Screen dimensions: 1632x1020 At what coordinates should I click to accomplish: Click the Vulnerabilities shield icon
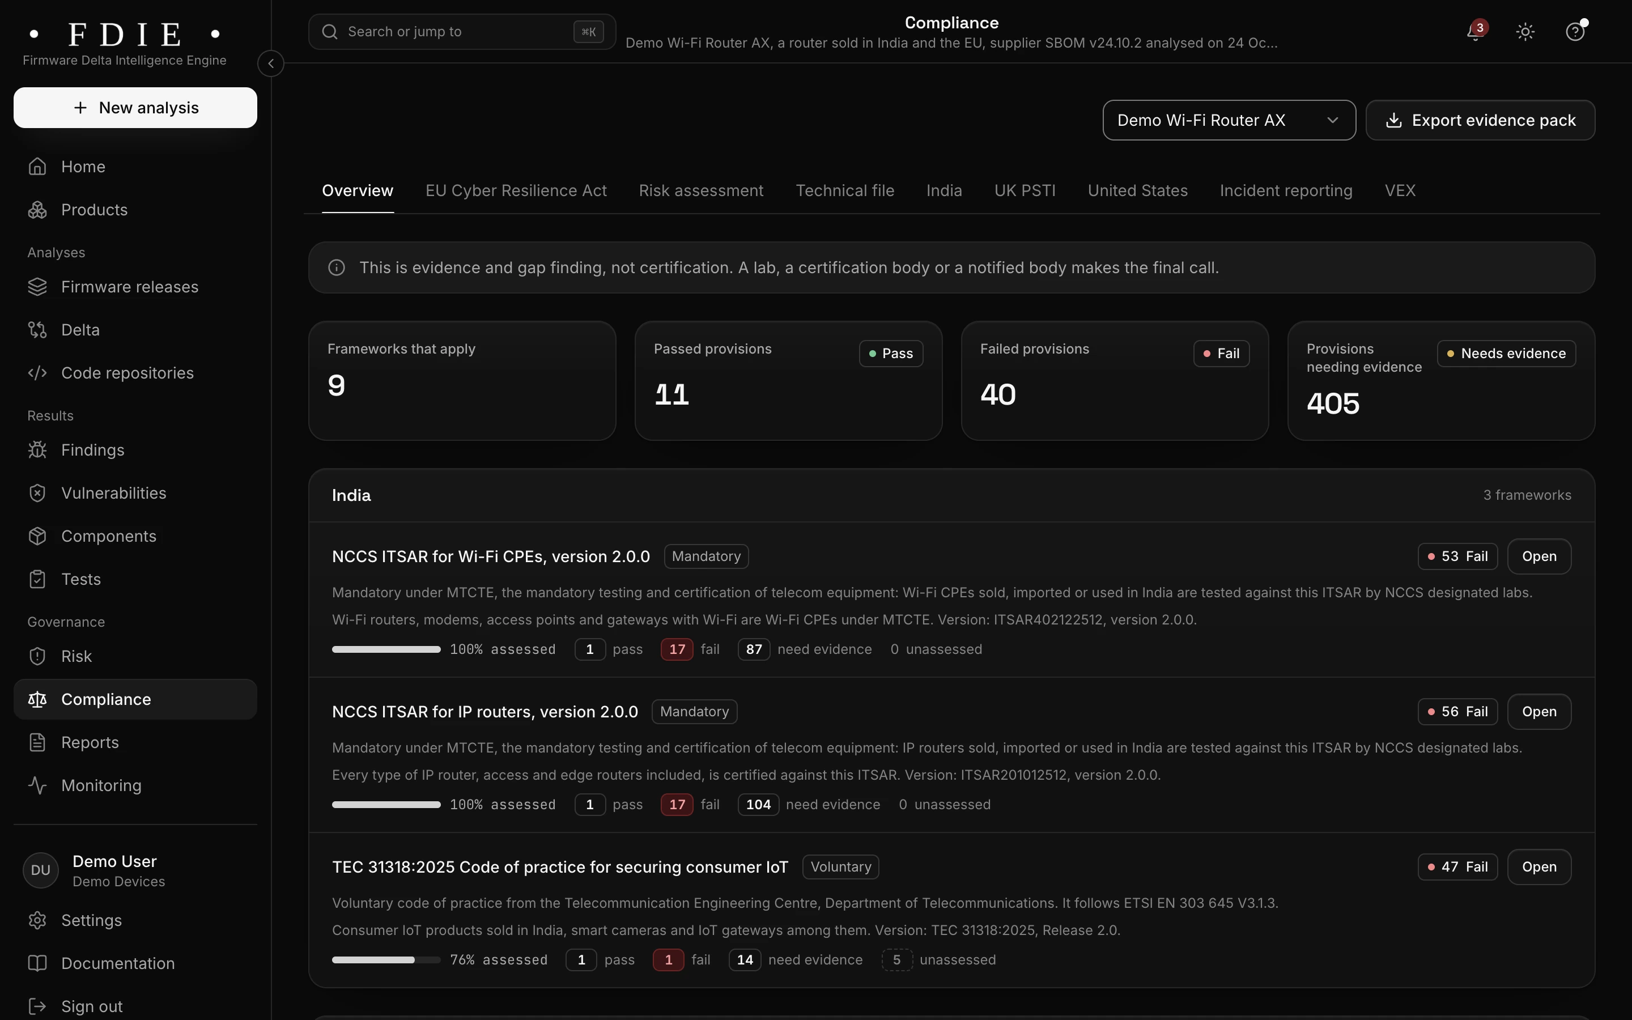[x=38, y=493]
